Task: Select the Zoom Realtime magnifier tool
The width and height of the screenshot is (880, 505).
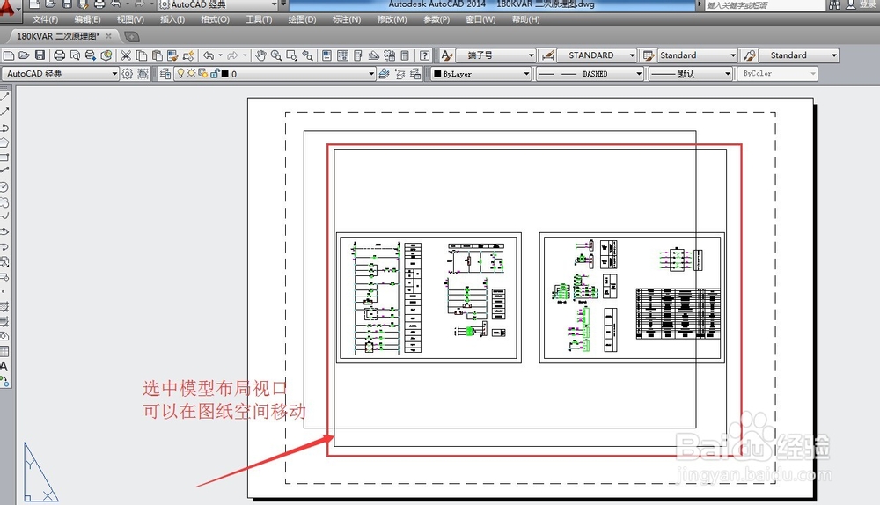Action: click(276, 55)
